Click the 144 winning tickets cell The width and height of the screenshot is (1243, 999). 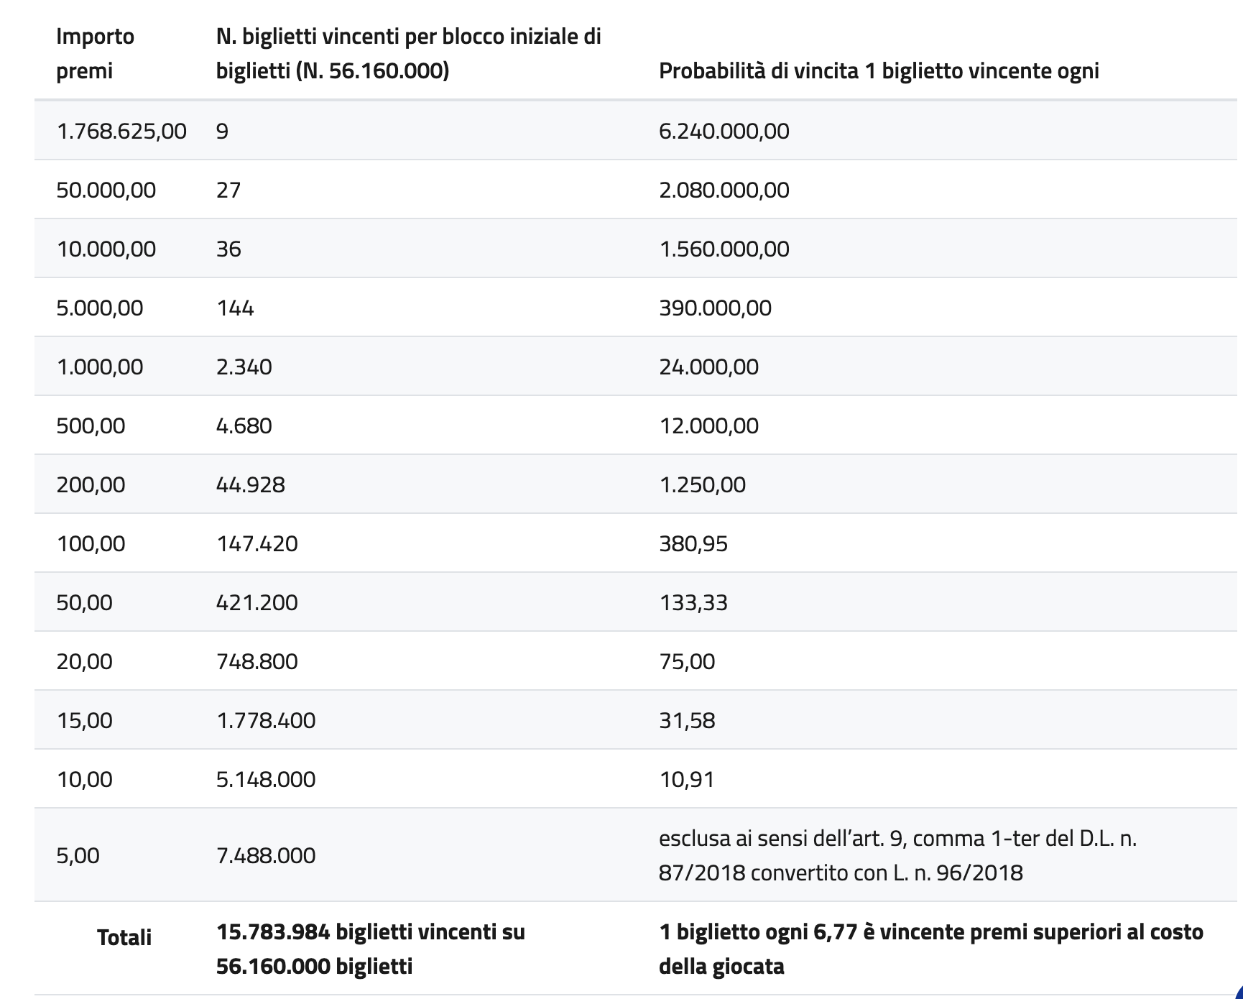coord(235,308)
